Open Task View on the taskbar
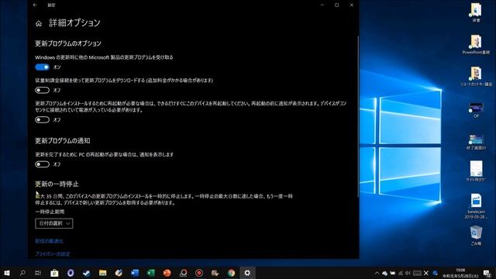 click(x=38, y=273)
